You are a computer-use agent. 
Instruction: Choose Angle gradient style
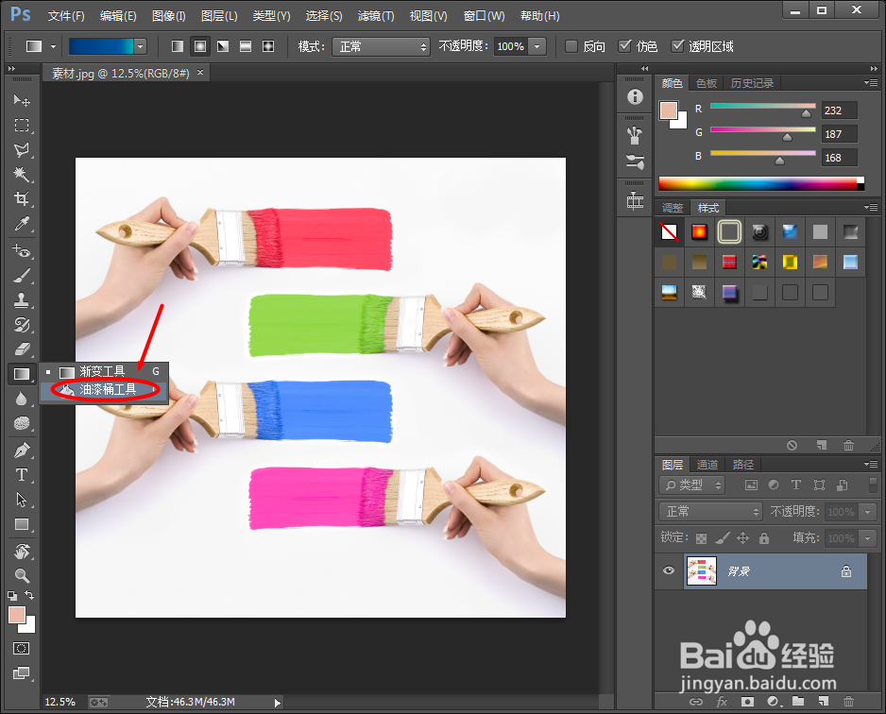[223, 46]
